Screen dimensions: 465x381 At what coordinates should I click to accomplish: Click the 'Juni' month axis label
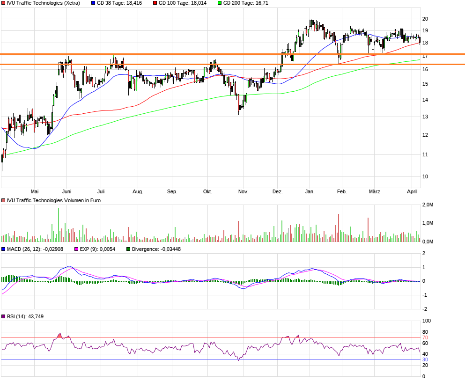(66, 191)
